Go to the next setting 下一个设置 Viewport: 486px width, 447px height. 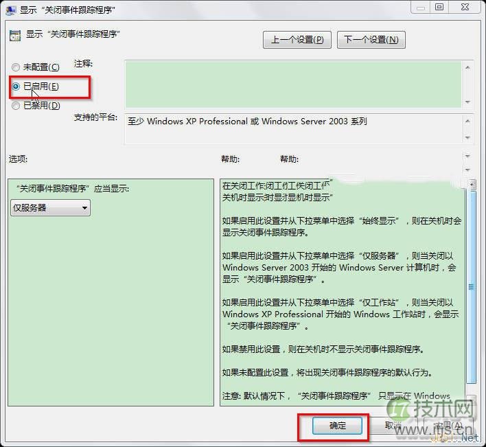371,40
